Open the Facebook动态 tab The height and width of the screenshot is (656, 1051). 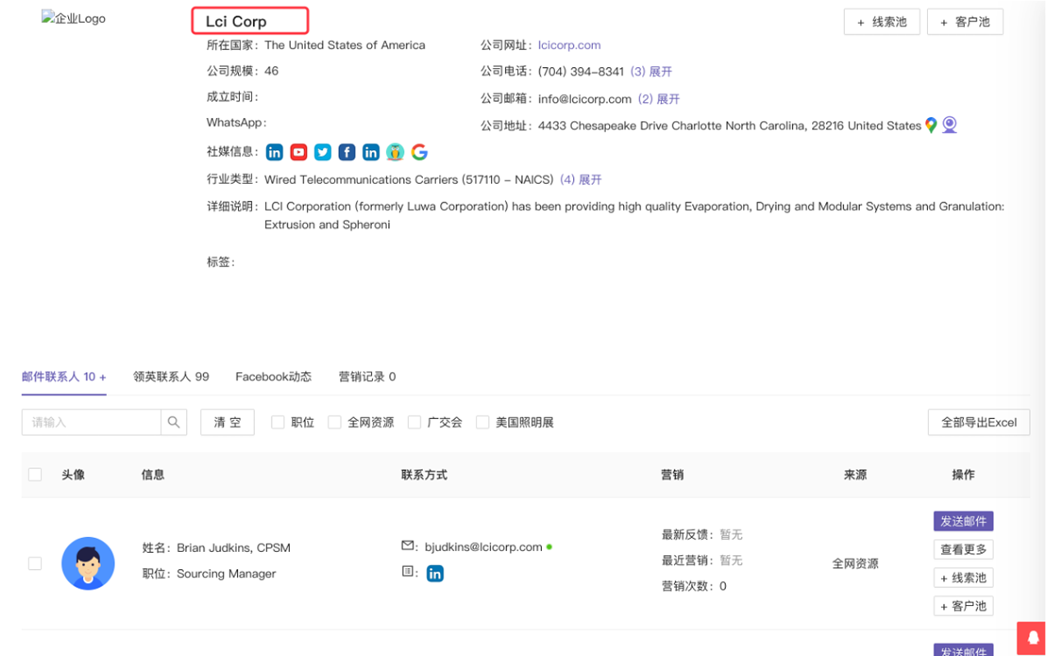(273, 376)
